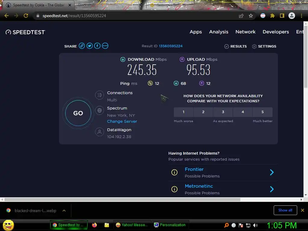Viewport: 308px width, 231px height.
Task: Open blacked-dream webp download item
Action: click(35, 211)
